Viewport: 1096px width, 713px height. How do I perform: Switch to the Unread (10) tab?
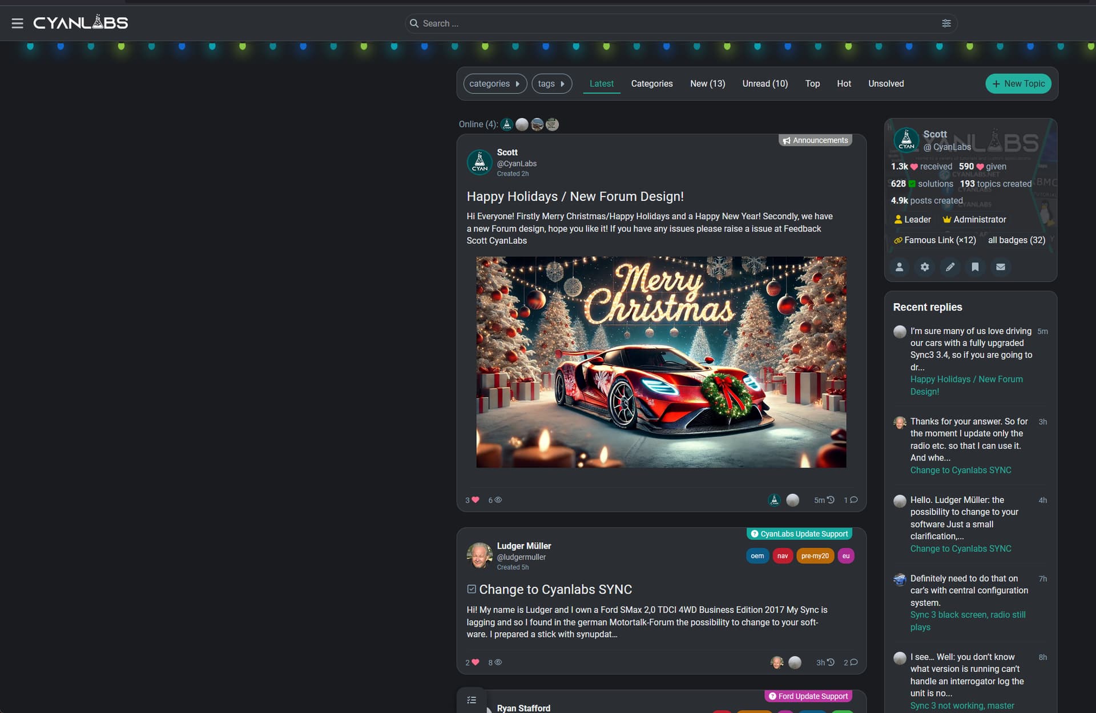click(x=764, y=84)
